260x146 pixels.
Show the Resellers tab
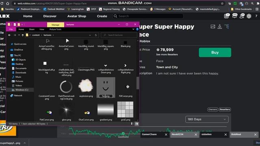click(225, 109)
